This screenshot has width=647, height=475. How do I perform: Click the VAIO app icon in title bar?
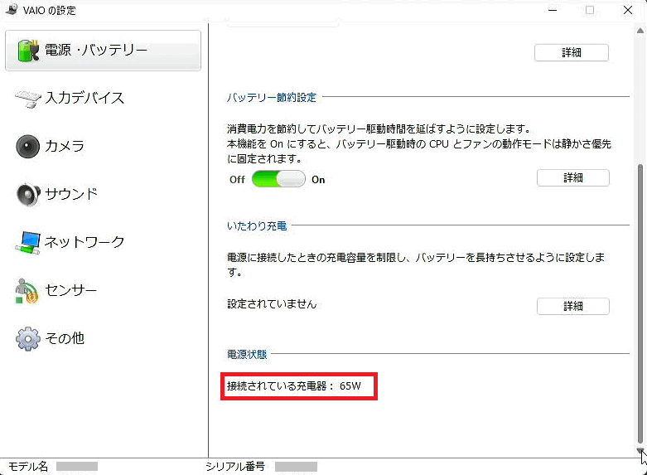click(12, 10)
